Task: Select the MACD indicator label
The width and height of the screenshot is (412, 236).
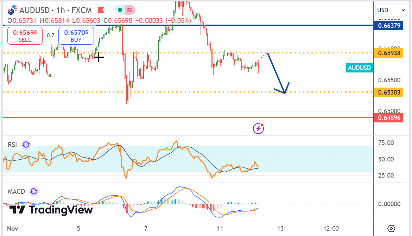Action: 17,192
